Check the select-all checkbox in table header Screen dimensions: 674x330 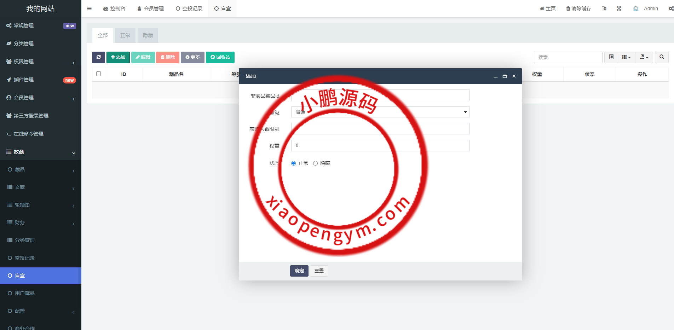click(x=99, y=74)
